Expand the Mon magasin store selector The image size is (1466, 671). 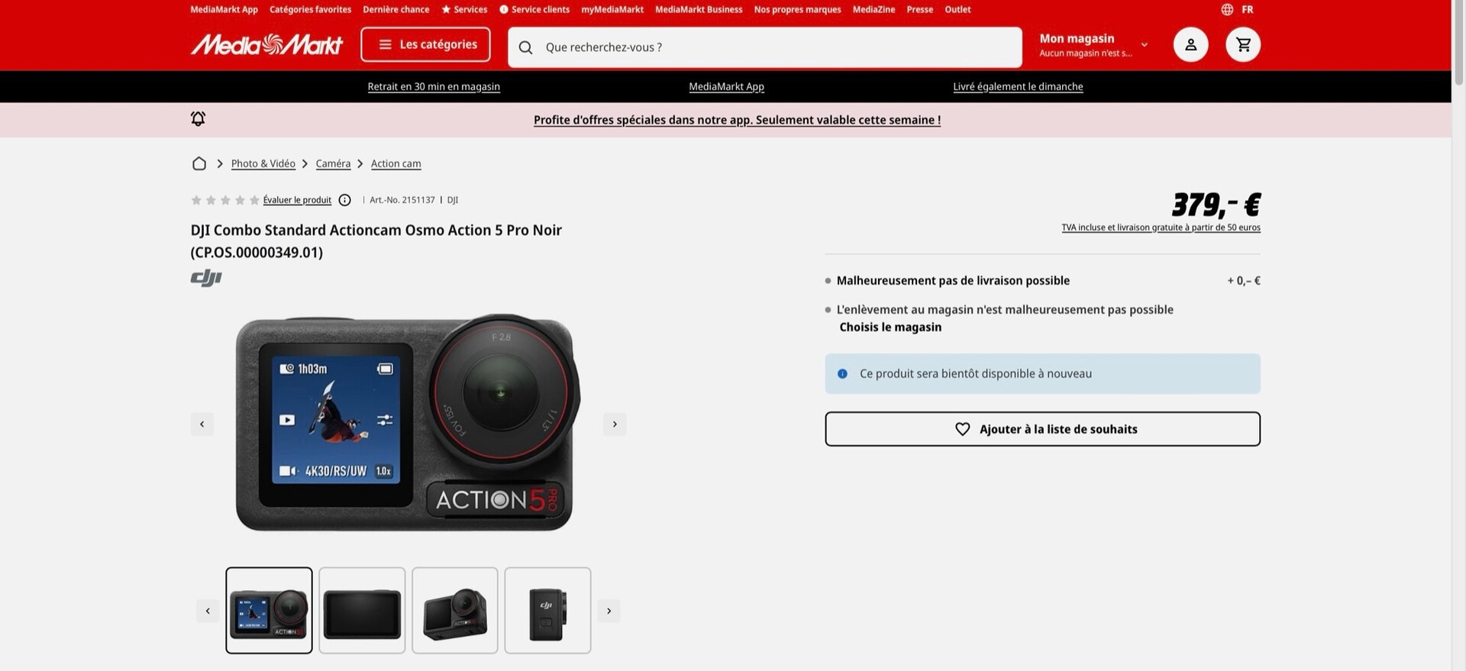click(1093, 44)
